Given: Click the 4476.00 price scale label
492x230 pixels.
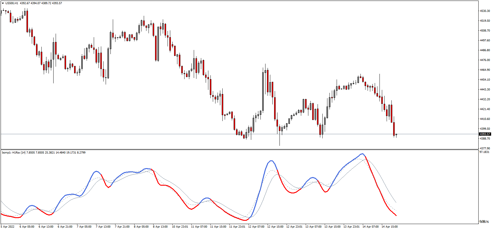Looking at the screenshot, I should tap(485, 60).
